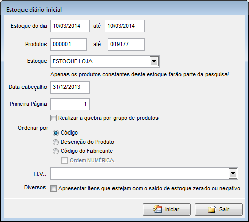This screenshot has height=222, width=249.
Task: Click the 'Data cabeçalho' label
Action: pyautogui.click(x=28, y=87)
